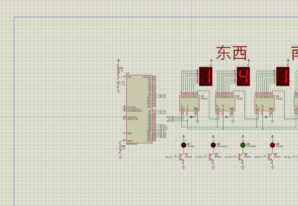Image resolution: width=298 pixels, height=206 pixels.
Task: Click the ground symbol under transistor Q4
Action: pyautogui.click(x=272, y=168)
